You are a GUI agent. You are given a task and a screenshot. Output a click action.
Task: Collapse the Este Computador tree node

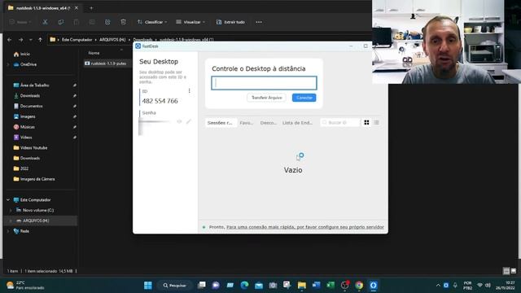pos(8,200)
